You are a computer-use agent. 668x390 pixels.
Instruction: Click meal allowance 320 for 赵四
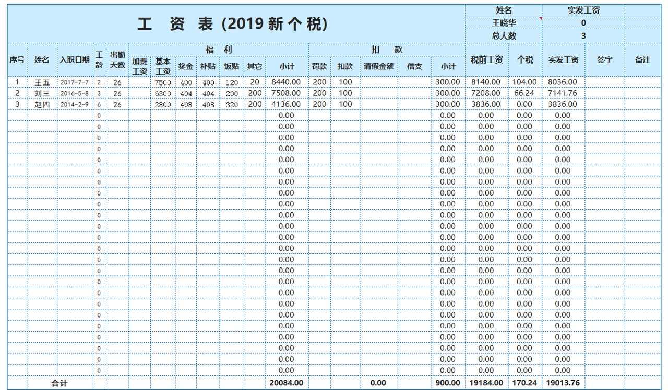[232, 104]
